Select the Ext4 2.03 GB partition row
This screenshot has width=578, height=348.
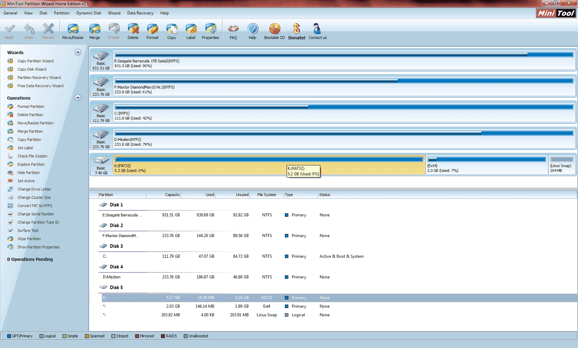(333, 306)
